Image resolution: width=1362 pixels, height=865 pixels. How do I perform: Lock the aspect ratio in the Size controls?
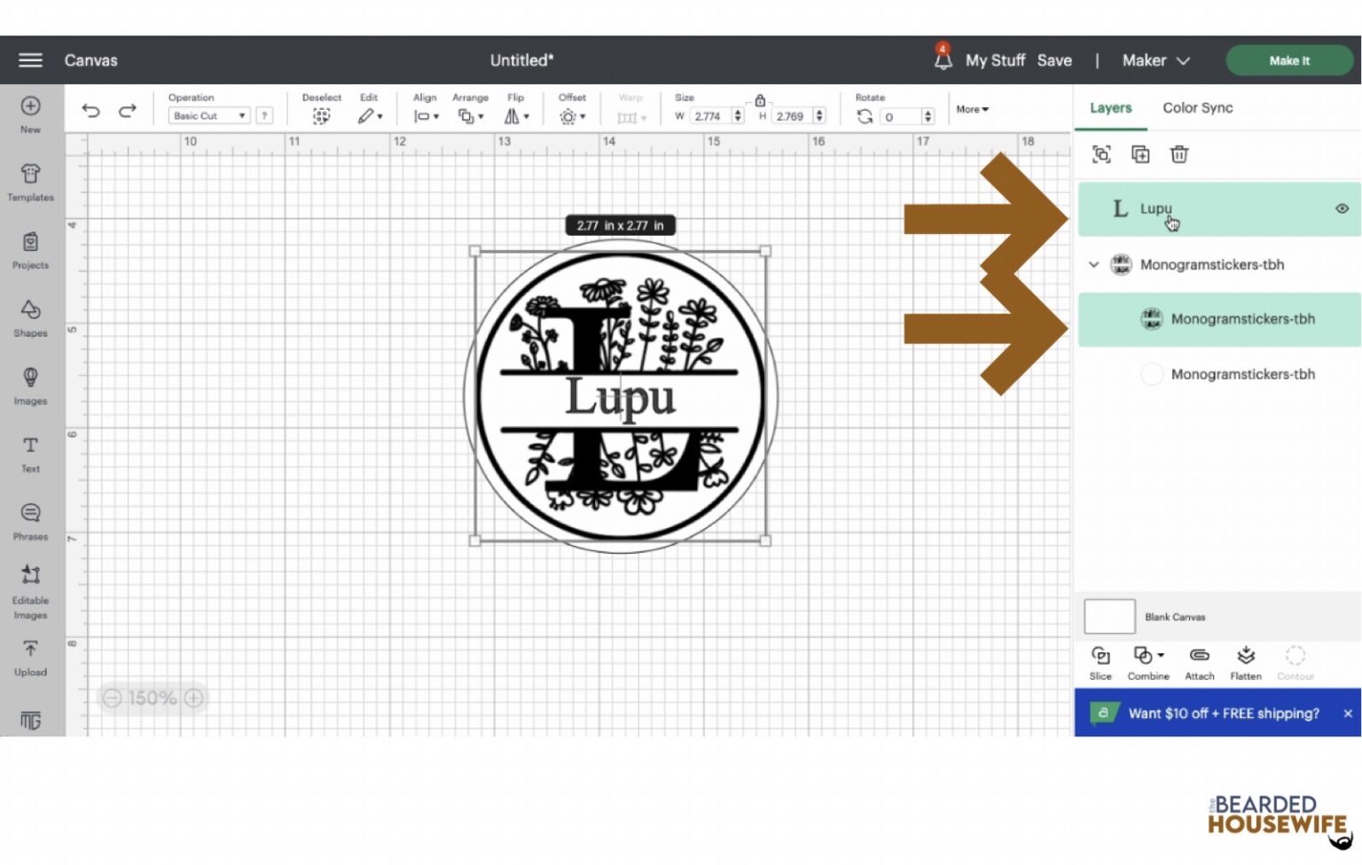[x=760, y=102]
